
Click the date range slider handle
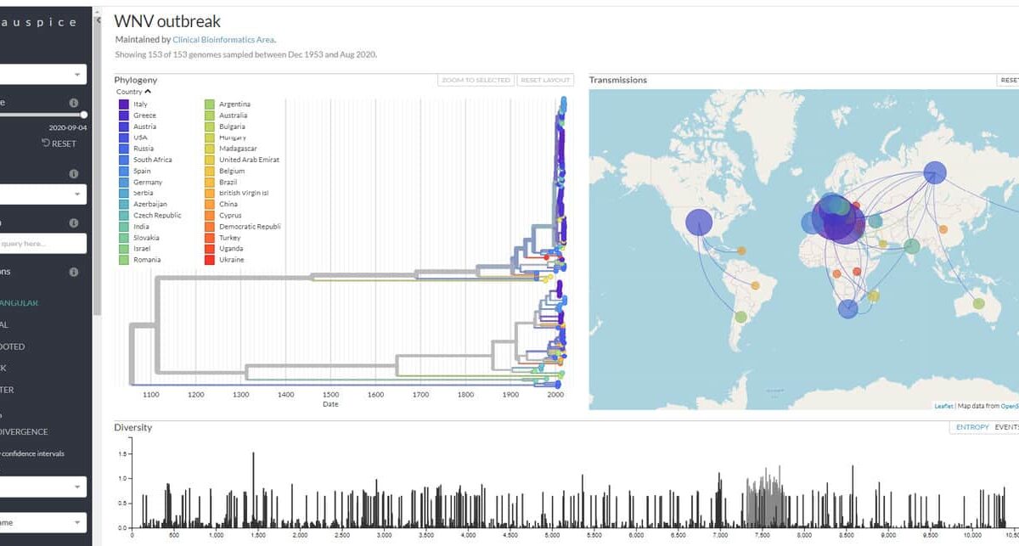point(84,114)
